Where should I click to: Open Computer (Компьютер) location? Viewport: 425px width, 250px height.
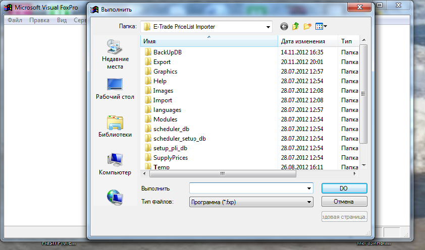(115, 164)
